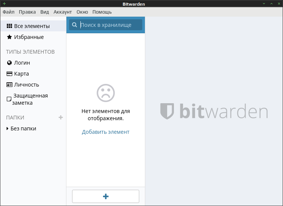Click the grid icon beside Все элементы

tap(9, 26)
